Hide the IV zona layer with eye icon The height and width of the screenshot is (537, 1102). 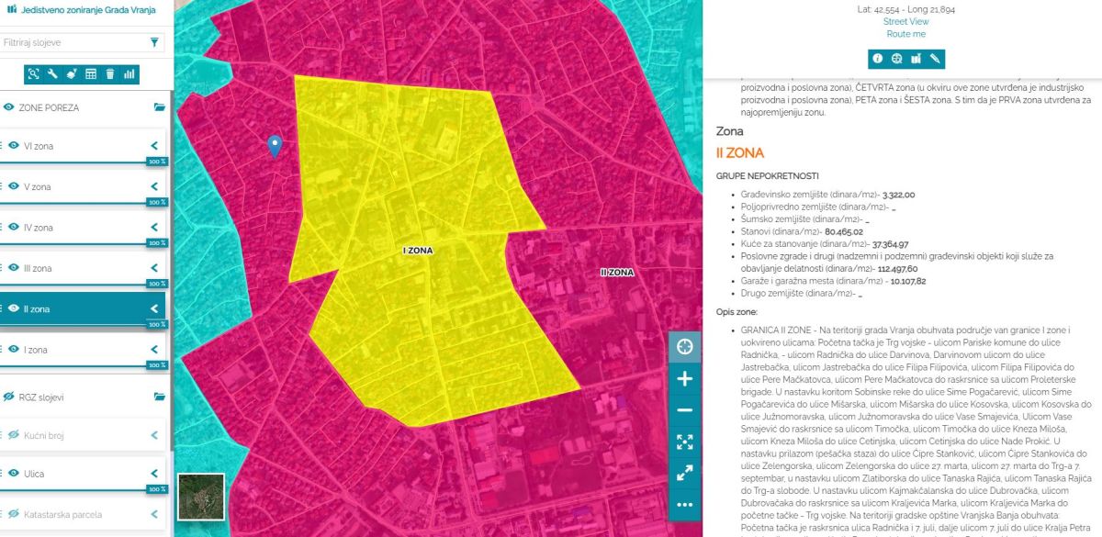(14, 227)
